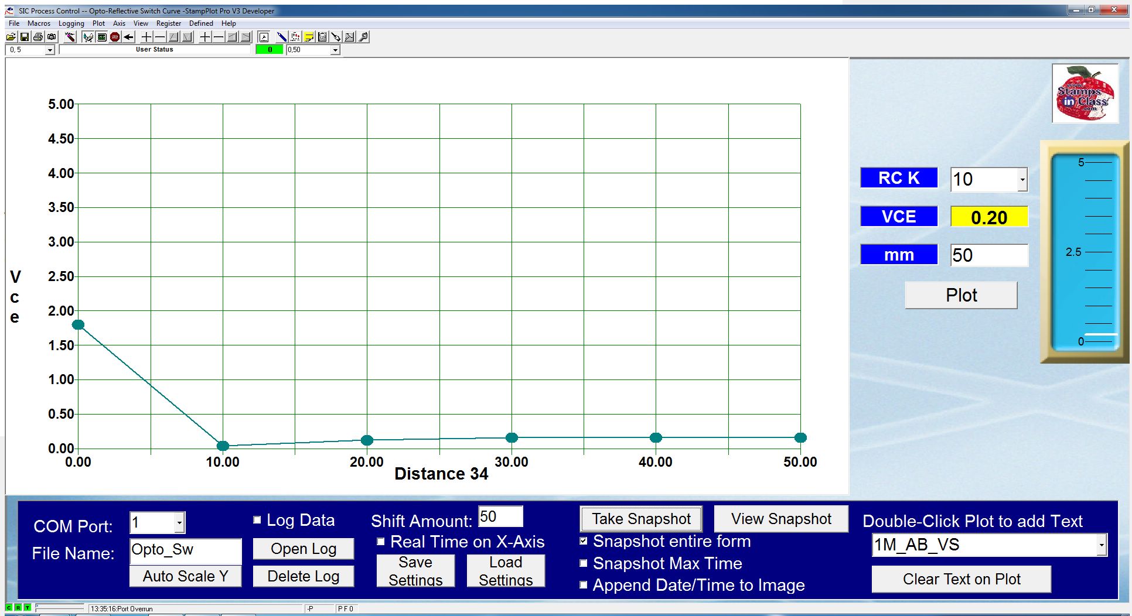Click the large Plot button
This screenshot has width=1132, height=616.
[961, 295]
